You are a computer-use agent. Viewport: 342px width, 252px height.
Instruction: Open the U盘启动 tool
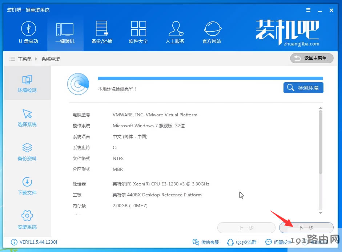(x=28, y=32)
